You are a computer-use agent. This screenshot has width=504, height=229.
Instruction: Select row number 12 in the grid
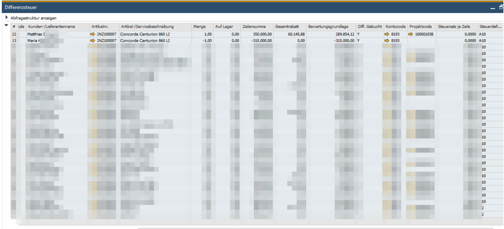(14, 34)
